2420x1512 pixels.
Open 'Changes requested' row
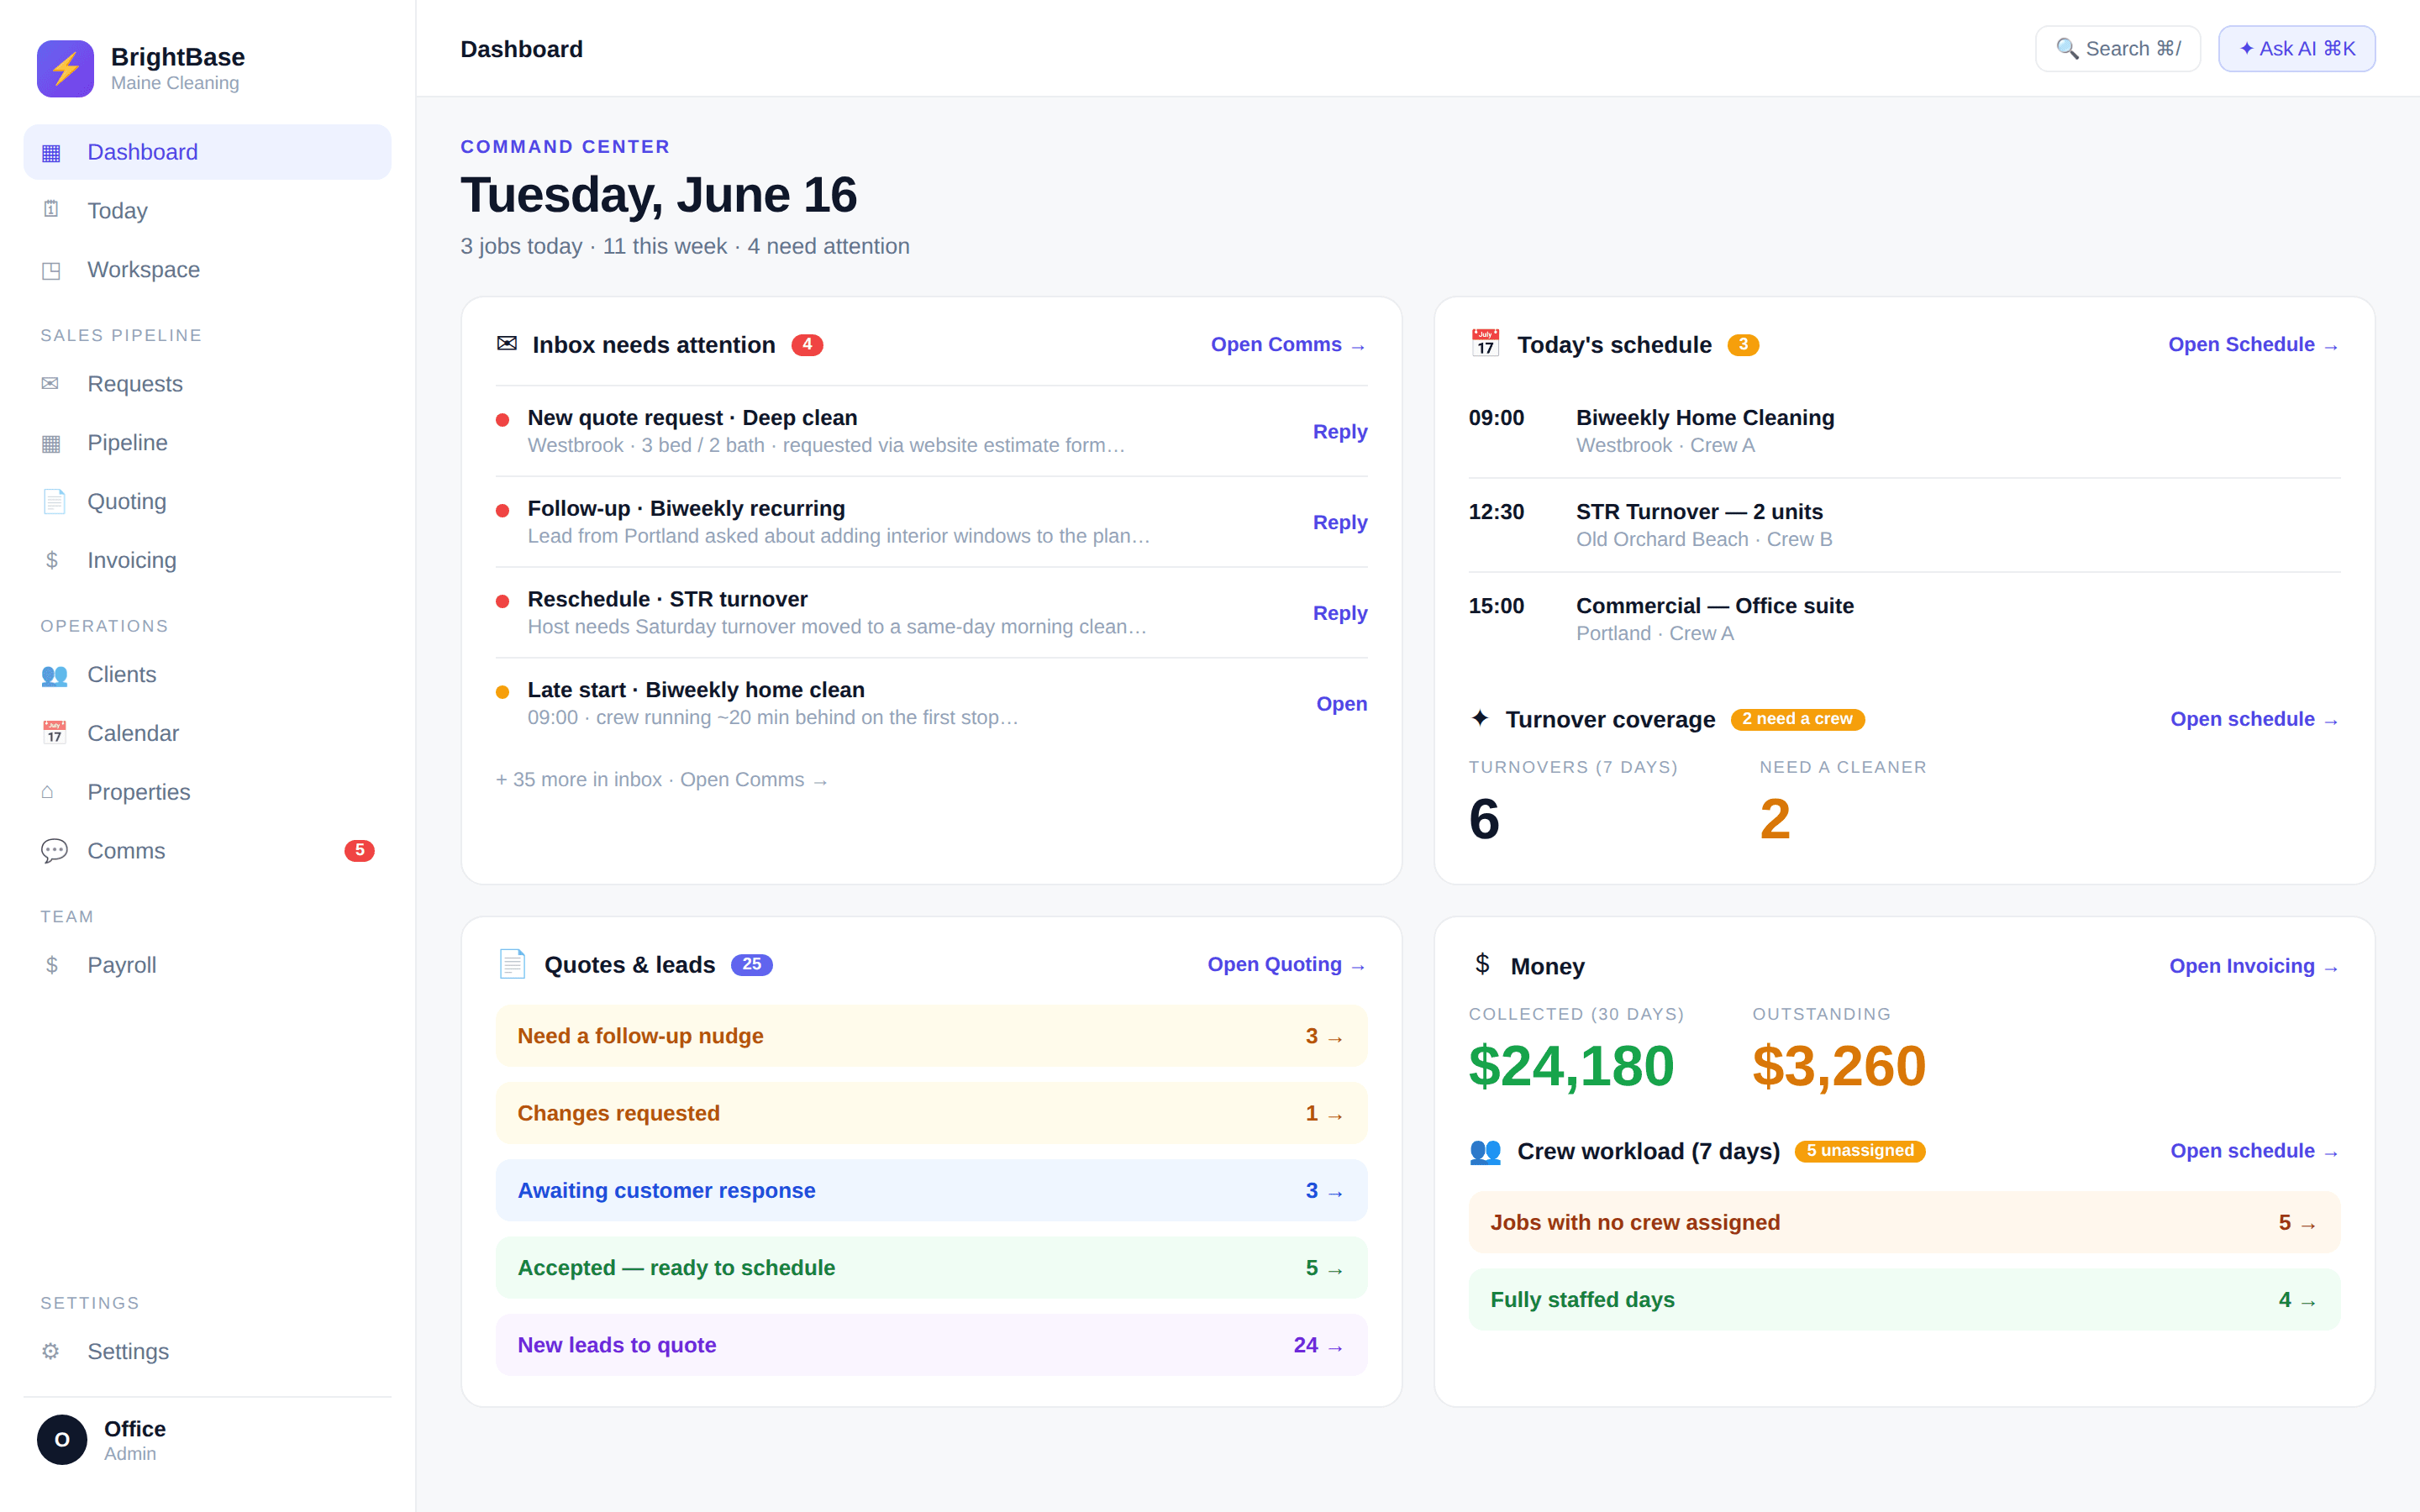point(931,1113)
